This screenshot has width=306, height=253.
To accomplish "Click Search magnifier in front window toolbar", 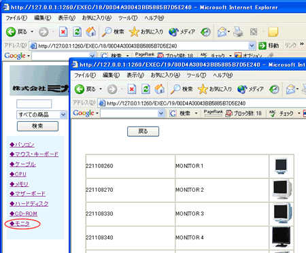I will (x=175, y=89).
